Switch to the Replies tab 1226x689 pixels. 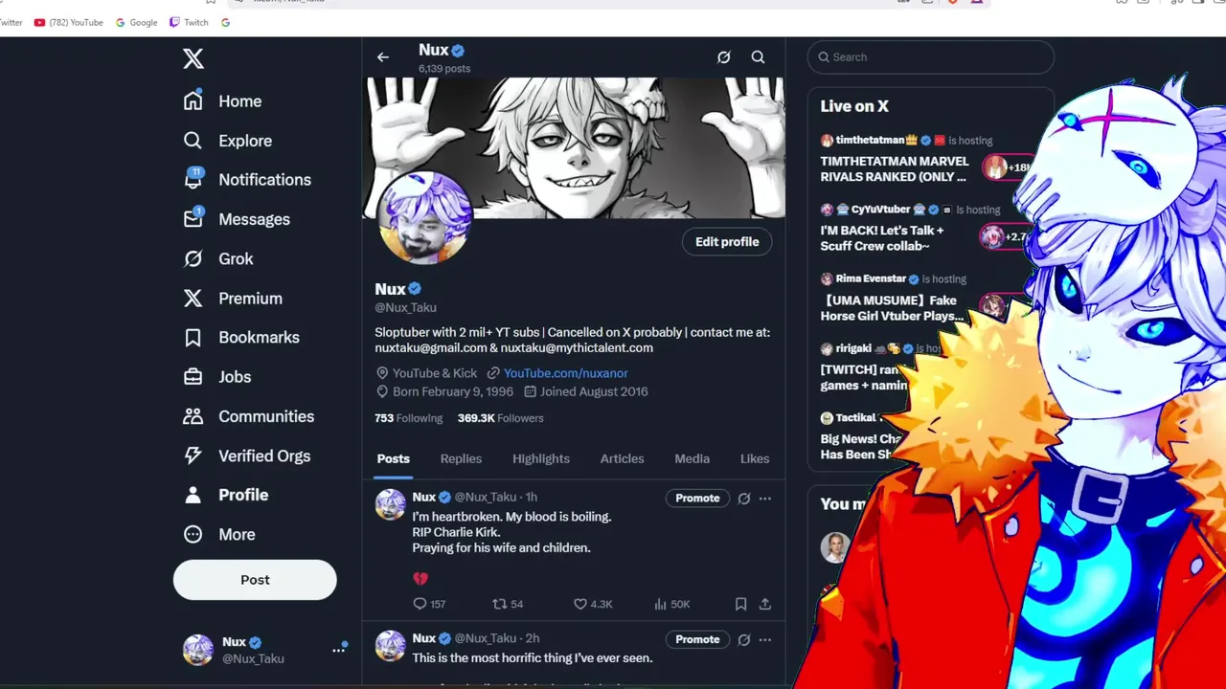pyautogui.click(x=461, y=458)
